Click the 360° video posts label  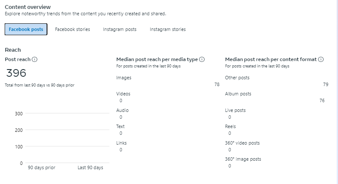point(242,143)
